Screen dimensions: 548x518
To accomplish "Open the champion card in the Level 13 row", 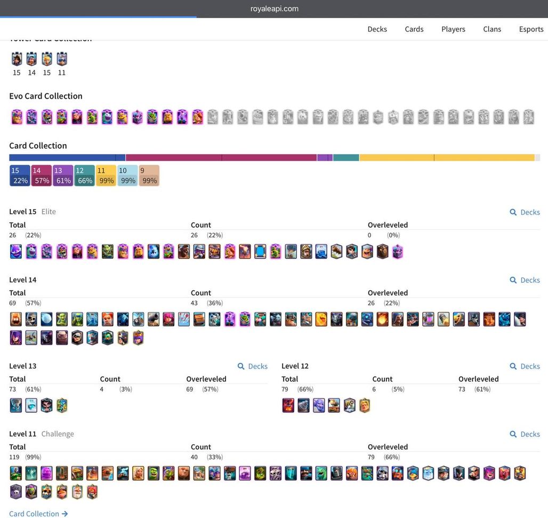I will (62, 405).
